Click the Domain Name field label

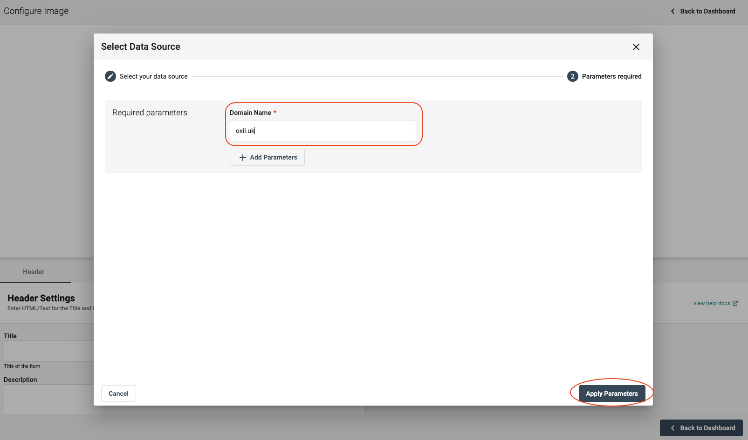(x=250, y=113)
